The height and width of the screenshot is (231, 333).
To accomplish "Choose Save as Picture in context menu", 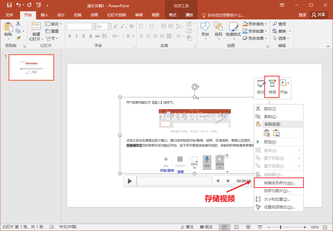I will 278,191.
